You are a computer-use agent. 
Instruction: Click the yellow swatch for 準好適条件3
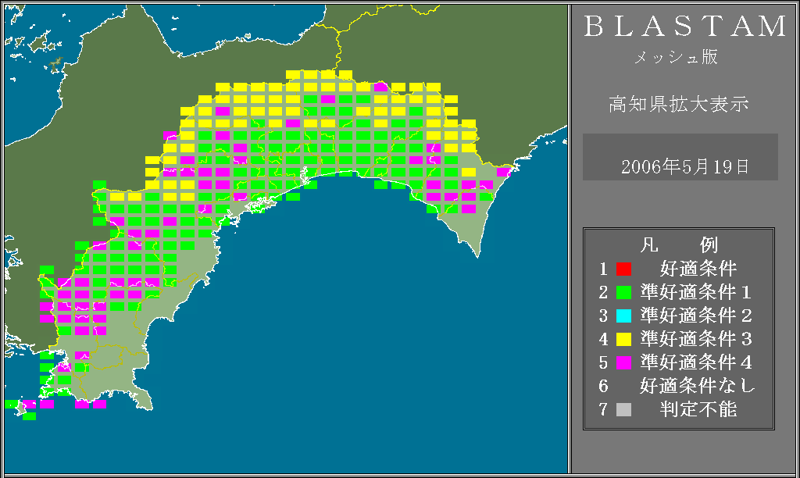[x=623, y=339]
